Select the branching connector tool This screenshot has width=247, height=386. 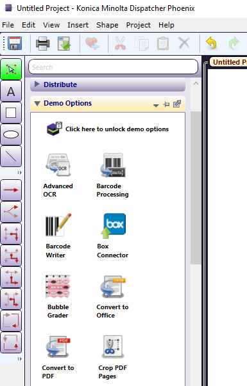11,212
